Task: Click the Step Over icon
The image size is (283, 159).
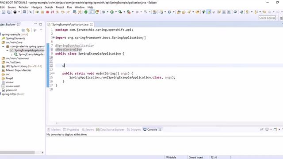Action: pyautogui.click(x=63, y=12)
